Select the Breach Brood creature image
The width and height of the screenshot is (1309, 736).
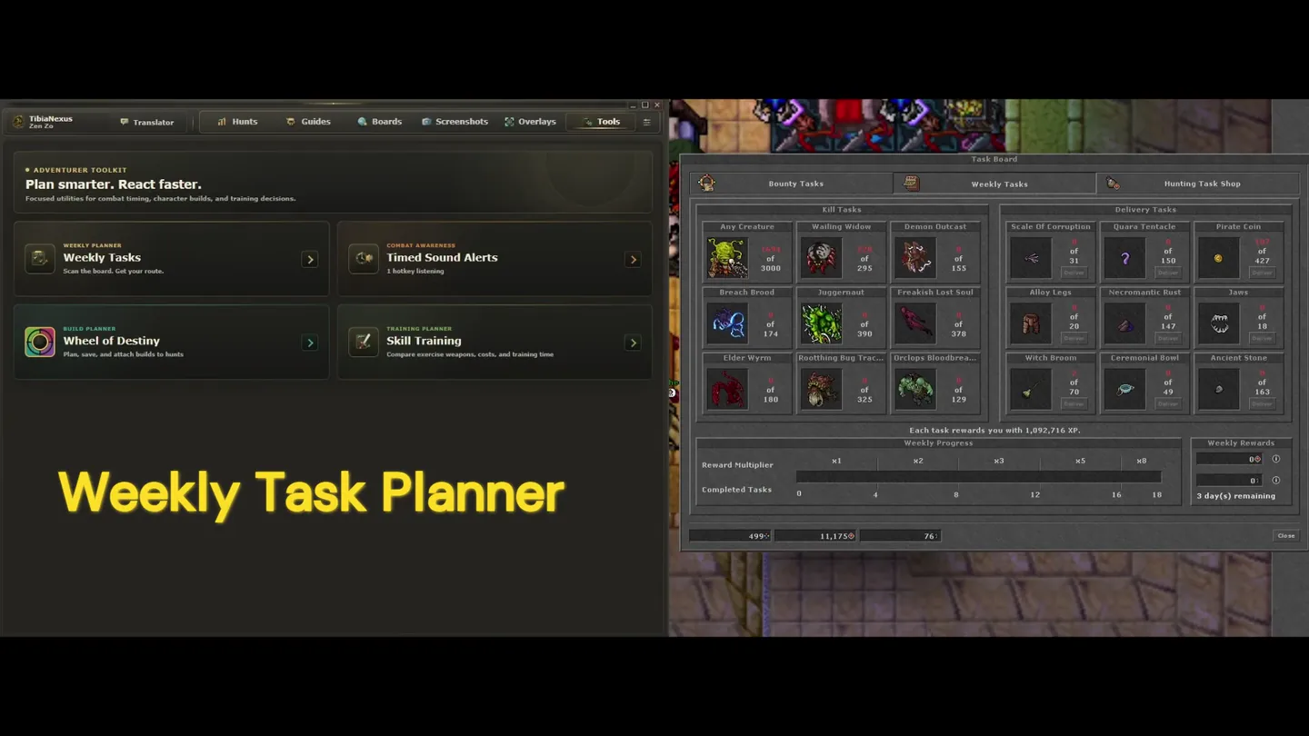[x=727, y=323]
